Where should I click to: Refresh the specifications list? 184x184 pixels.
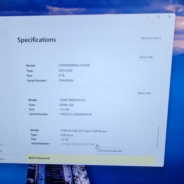coord(151,38)
